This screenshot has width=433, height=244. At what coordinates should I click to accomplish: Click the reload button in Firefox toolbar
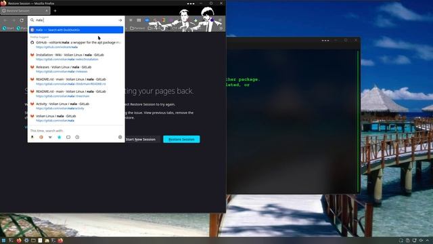coord(22,20)
